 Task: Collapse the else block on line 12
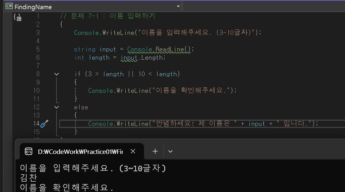[56, 107]
